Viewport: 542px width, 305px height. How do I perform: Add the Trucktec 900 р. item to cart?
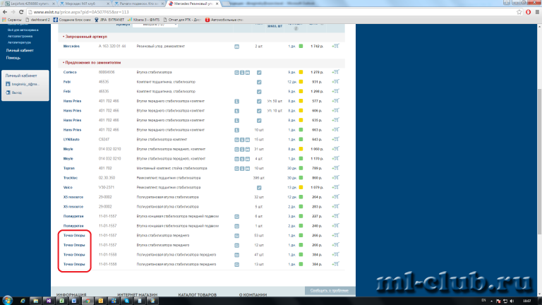pyautogui.click(x=335, y=178)
